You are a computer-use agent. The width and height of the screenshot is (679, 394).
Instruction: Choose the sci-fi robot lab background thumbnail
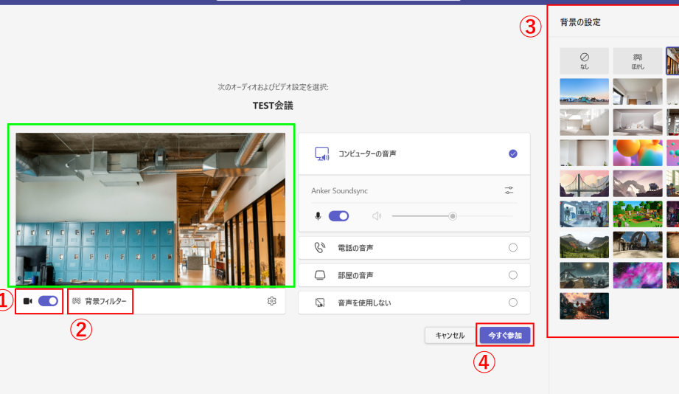tap(584, 214)
